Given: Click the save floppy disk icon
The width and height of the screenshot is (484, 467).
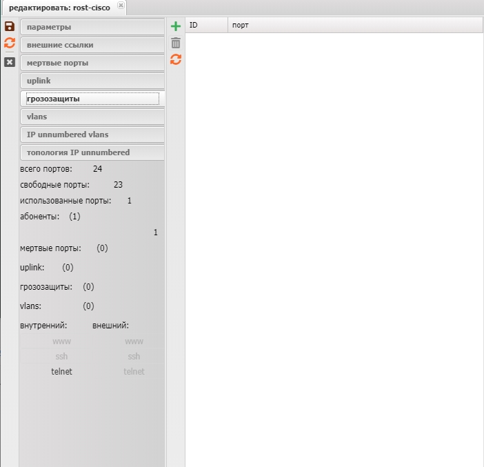Looking at the screenshot, I should pos(10,26).
